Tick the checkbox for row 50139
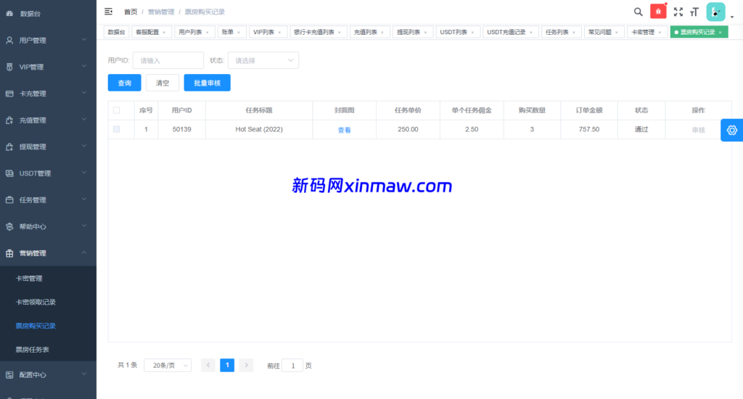This screenshot has height=399, width=743. [117, 129]
